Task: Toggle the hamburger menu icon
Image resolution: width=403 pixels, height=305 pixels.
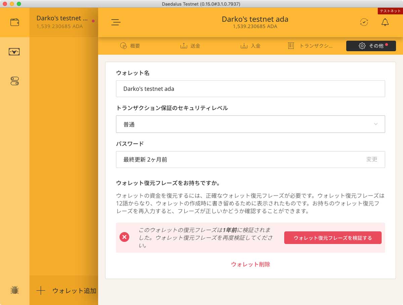Action: [116, 23]
